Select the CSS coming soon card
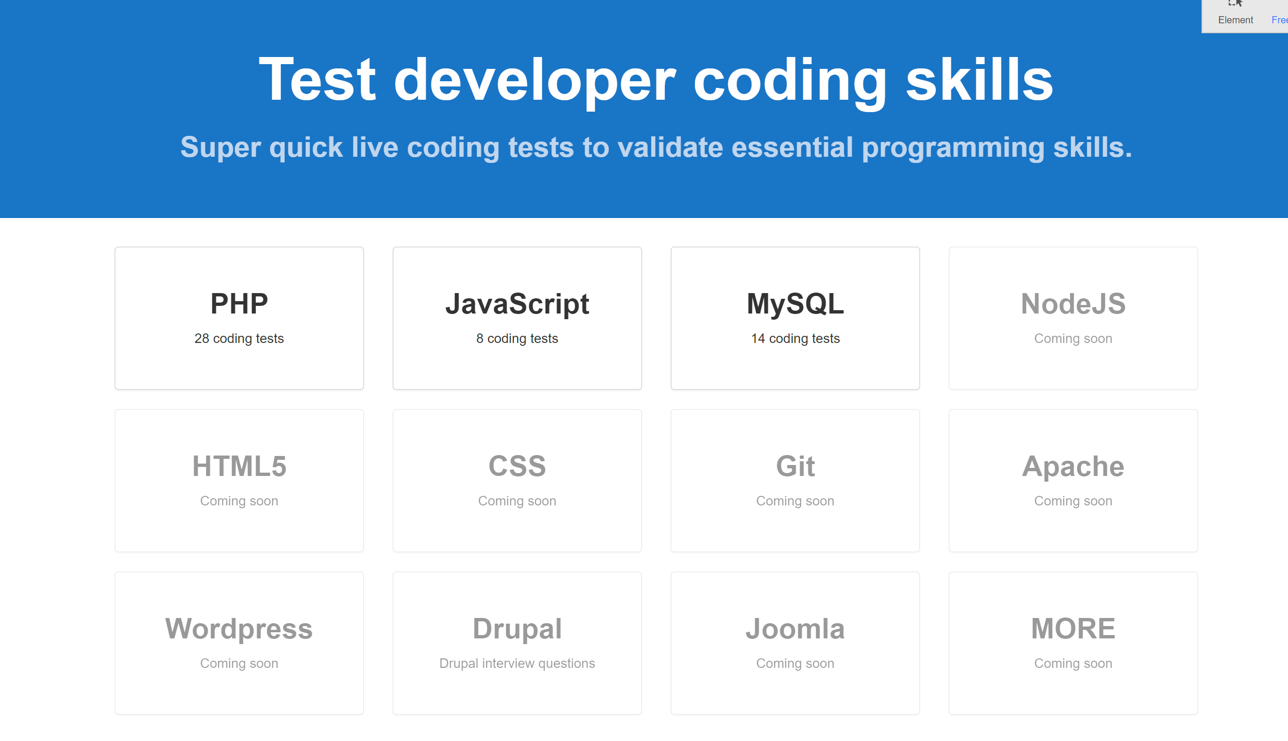Screen dimensions: 1288x741 point(517,480)
